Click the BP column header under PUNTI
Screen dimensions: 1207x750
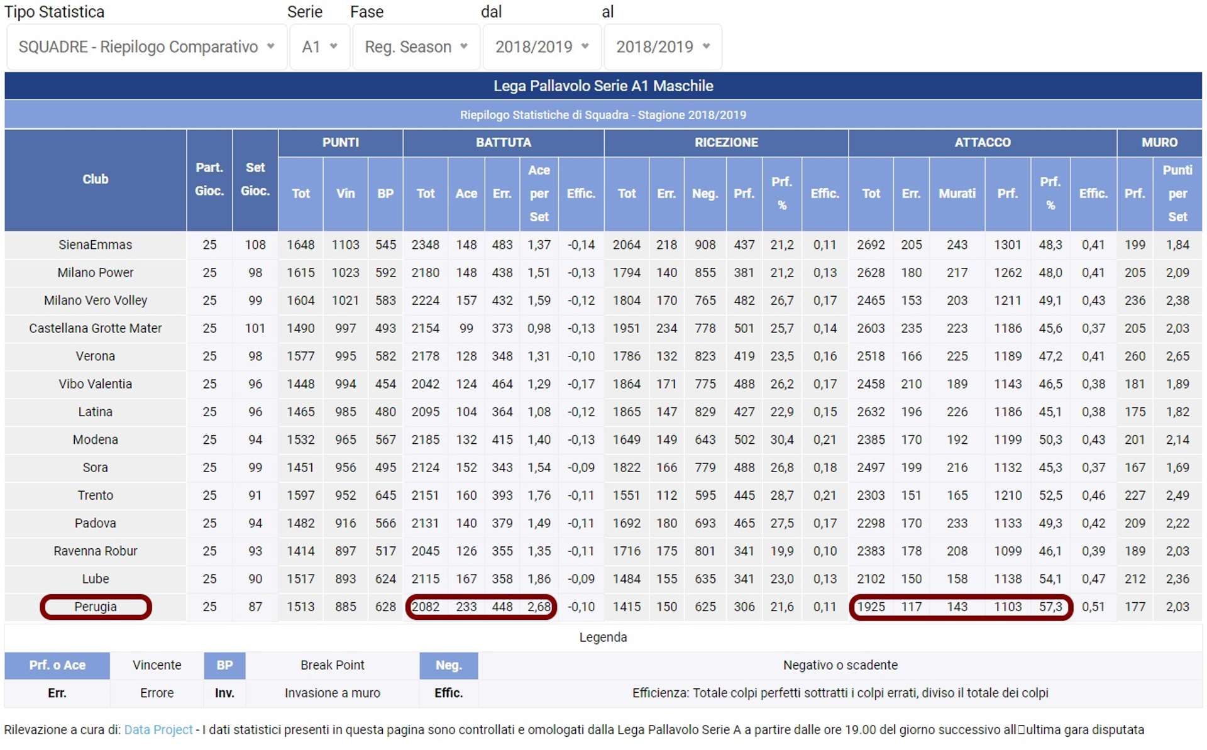click(385, 194)
